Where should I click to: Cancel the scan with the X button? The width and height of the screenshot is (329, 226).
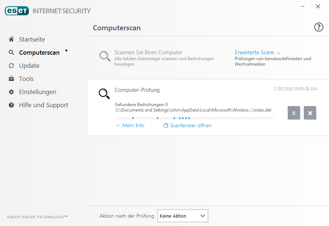(310, 113)
